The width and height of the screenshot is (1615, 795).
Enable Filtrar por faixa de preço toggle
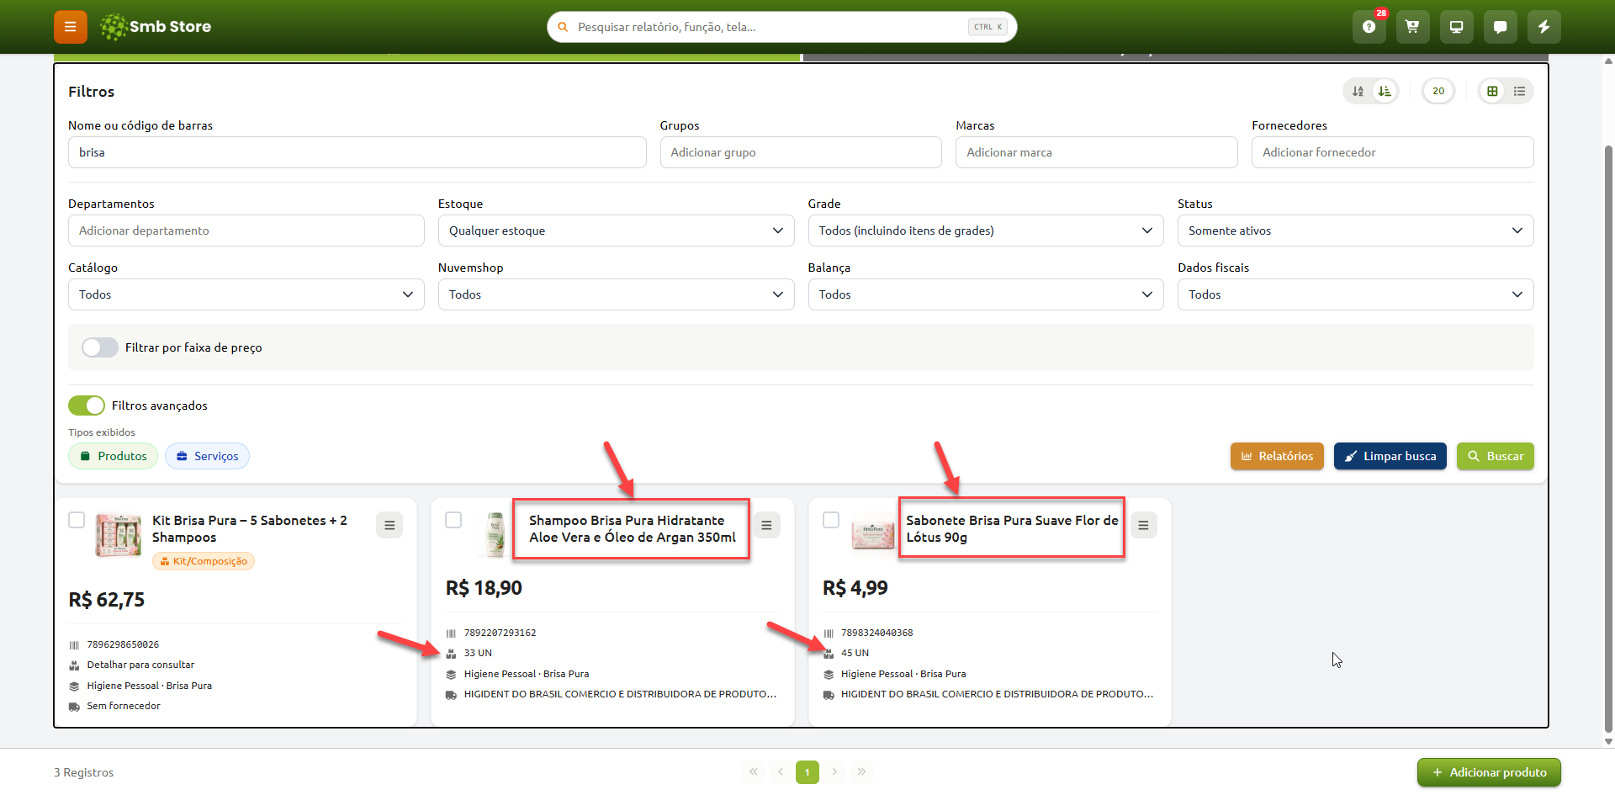(x=100, y=347)
